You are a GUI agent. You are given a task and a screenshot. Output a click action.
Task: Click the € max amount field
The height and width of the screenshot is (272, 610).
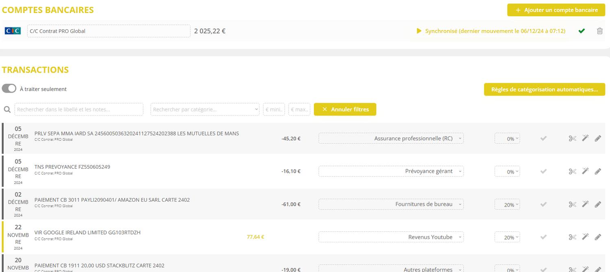(x=299, y=109)
